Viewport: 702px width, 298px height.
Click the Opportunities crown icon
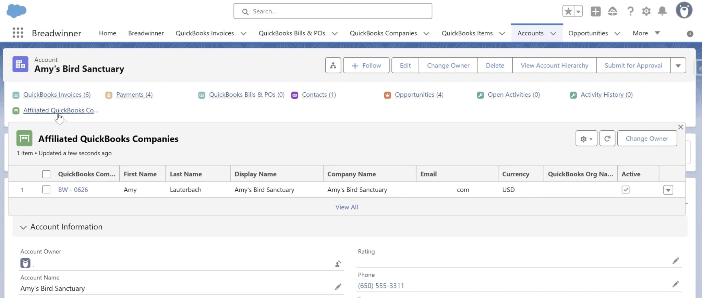[387, 95]
